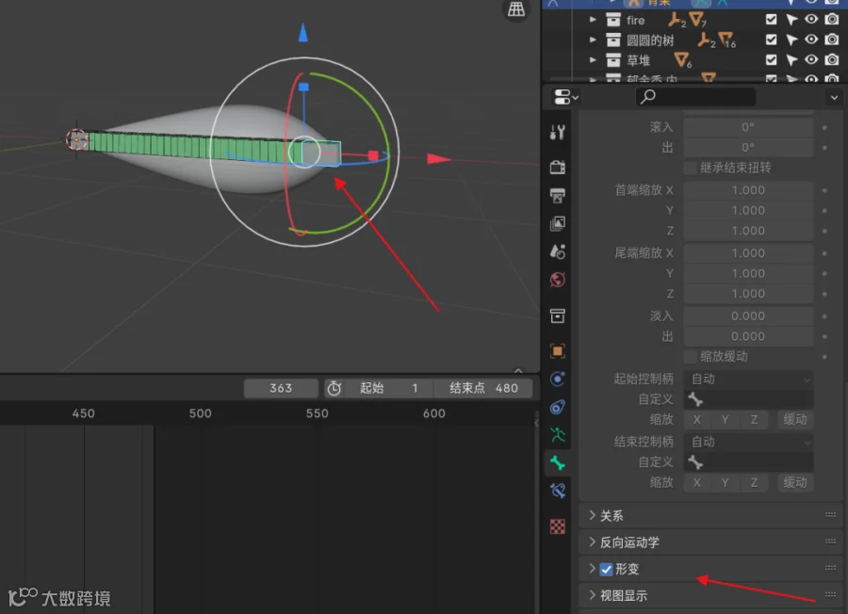Screen dimensions: 848x614
Task: Click the 缓动 button beside the first 缩放 row
Action: [x=795, y=419]
